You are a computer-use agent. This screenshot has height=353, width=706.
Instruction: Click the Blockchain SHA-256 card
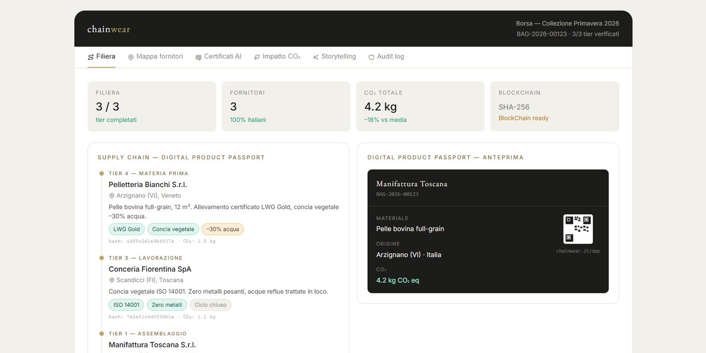click(x=555, y=106)
